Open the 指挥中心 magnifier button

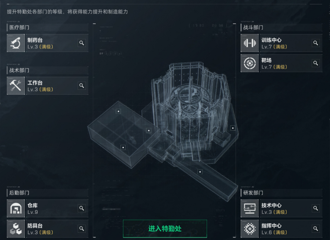tap(315, 229)
